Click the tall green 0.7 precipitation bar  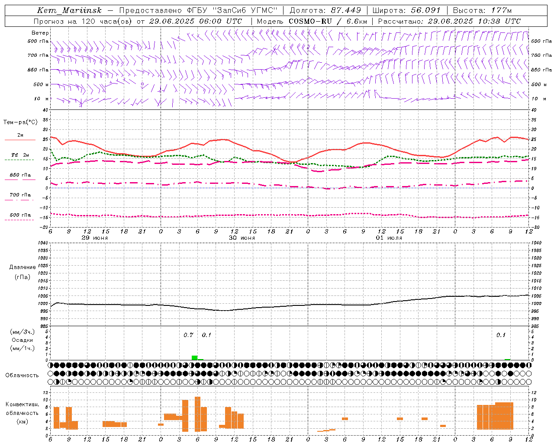pyautogui.click(x=195, y=358)
